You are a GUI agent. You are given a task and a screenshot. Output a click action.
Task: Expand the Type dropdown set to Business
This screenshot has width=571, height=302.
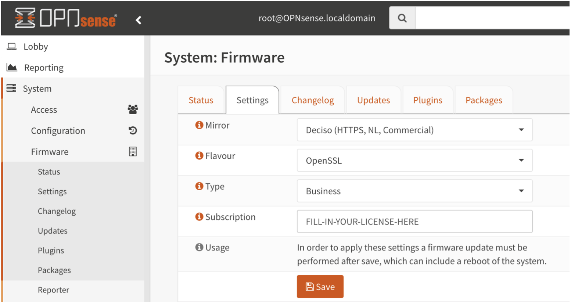click(x=414, y=191)
